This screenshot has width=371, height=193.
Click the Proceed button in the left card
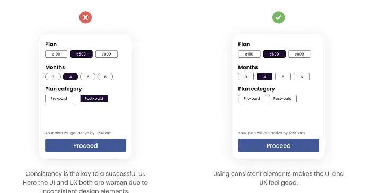click(x=85, y=145)
